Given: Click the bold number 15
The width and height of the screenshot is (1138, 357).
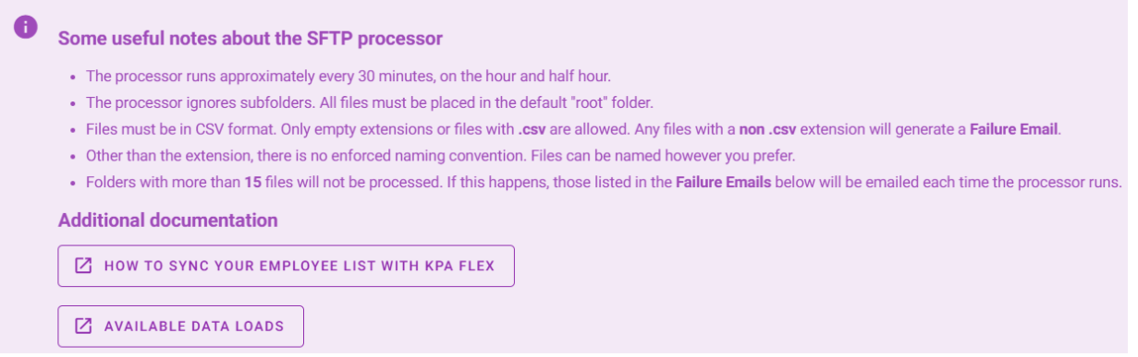Looking at the screenshot, I should click(x=252, y=183).
